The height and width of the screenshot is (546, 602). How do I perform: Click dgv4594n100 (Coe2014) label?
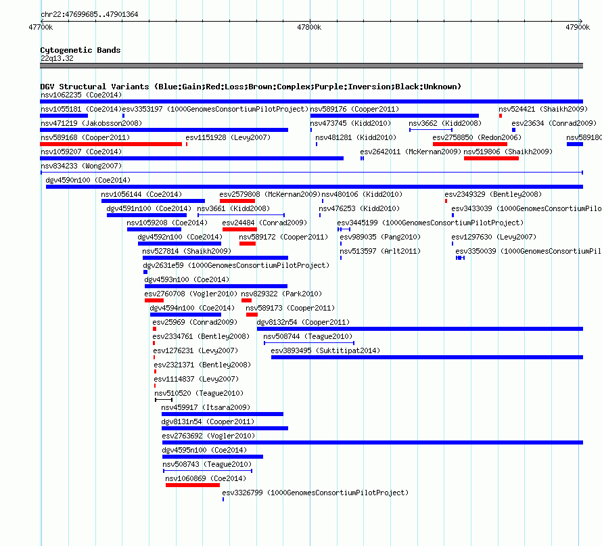(192, 308)
